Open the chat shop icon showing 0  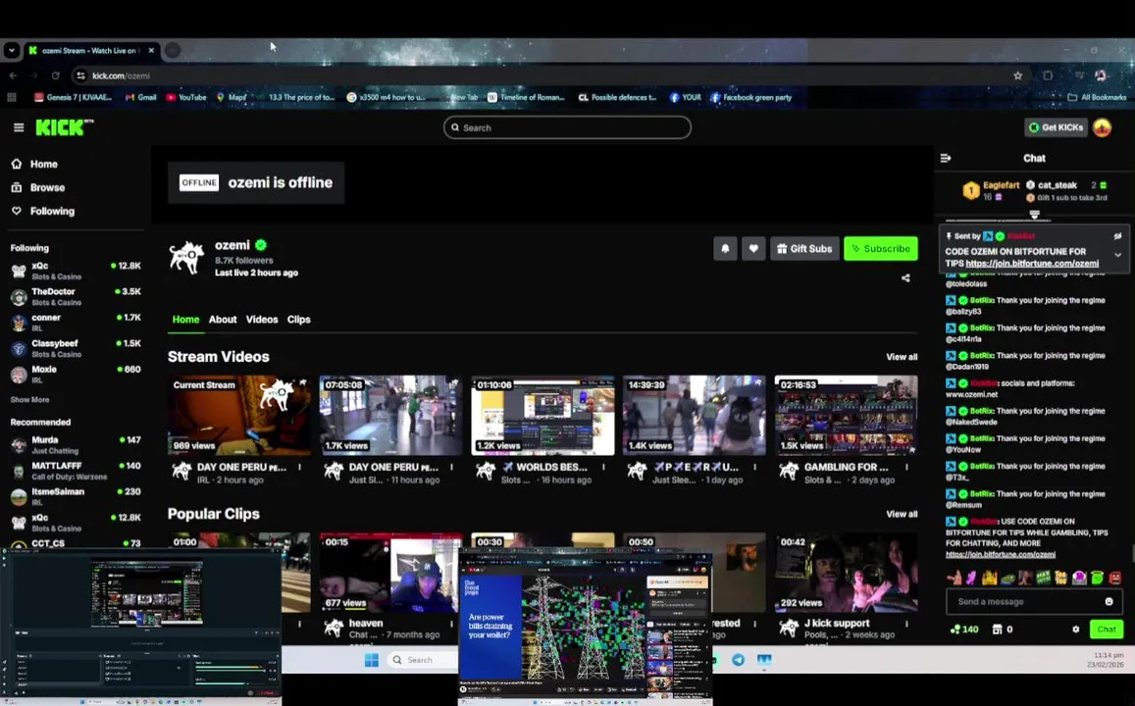(x=1002, y=630)
